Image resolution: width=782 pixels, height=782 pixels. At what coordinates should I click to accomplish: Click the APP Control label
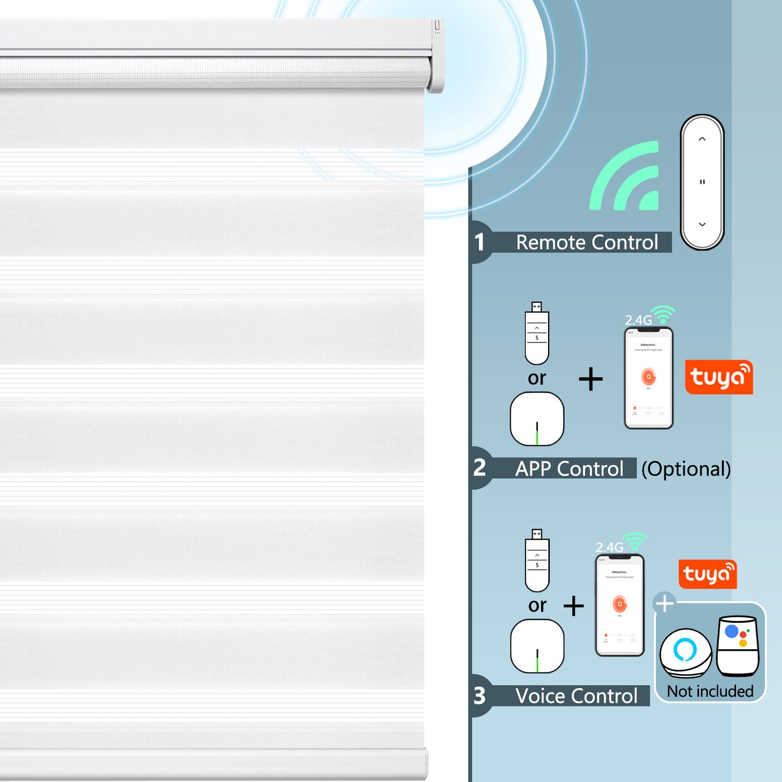569,469
